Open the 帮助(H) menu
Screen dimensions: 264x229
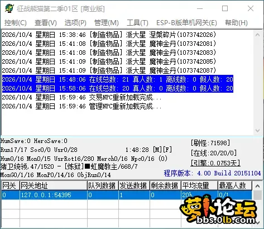point(236,23)
